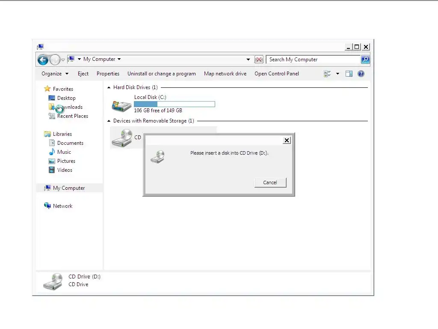This screenshot has height=329, width=438.
Task: Open Network in the navigation pane
Action: click(x=62, y=206)
